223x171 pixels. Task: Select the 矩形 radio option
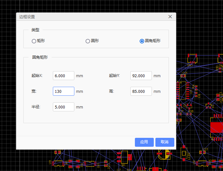(x=38, y=41)
